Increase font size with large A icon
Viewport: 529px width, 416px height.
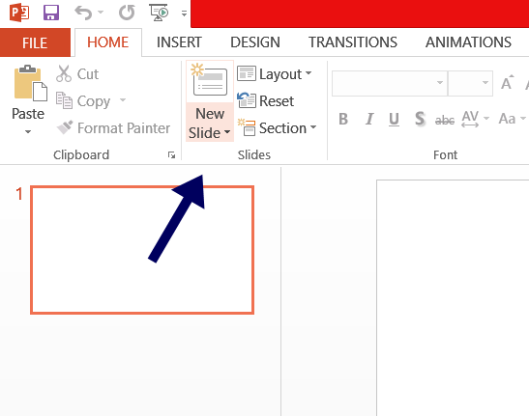[507, 83]
